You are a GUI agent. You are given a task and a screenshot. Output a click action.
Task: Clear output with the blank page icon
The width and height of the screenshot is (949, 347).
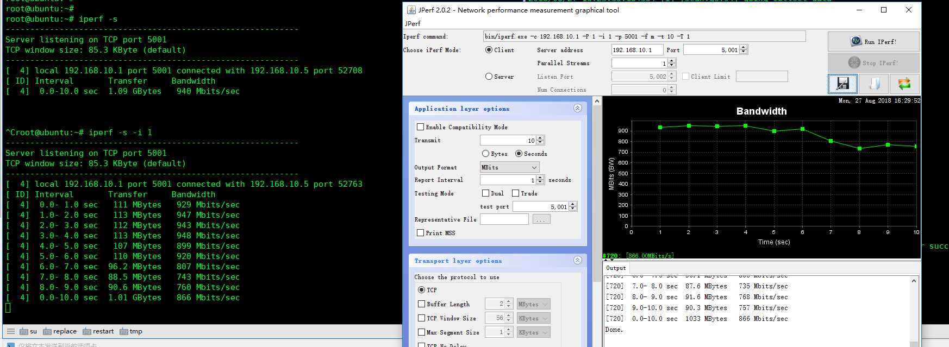tap(874, 84)
